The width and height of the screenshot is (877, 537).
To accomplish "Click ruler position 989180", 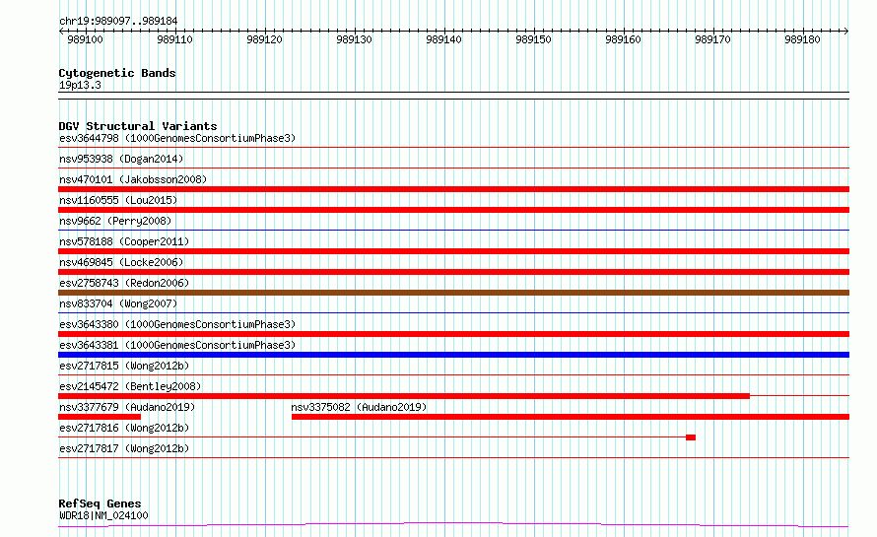I will pyautogui.click(x=803, y=39).
